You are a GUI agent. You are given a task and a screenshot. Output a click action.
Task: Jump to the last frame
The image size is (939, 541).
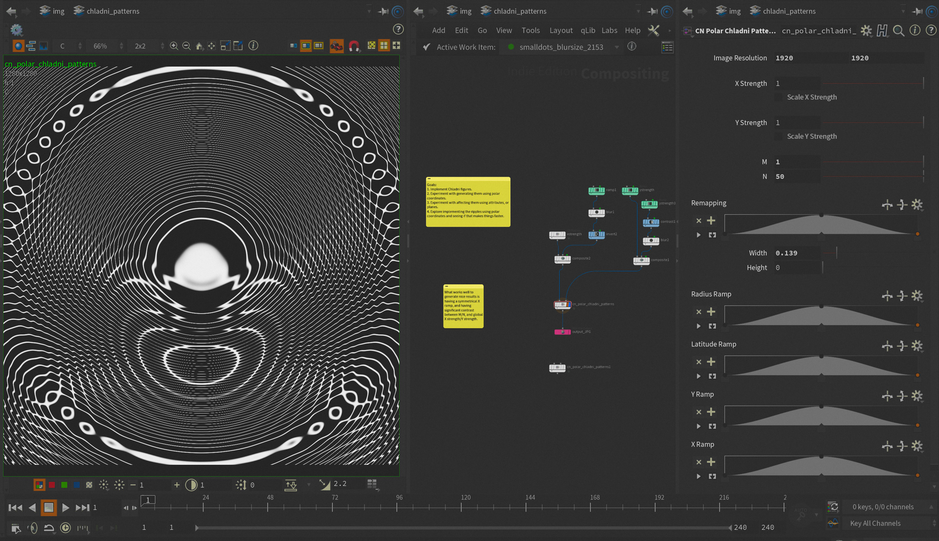tap(83, 508)
